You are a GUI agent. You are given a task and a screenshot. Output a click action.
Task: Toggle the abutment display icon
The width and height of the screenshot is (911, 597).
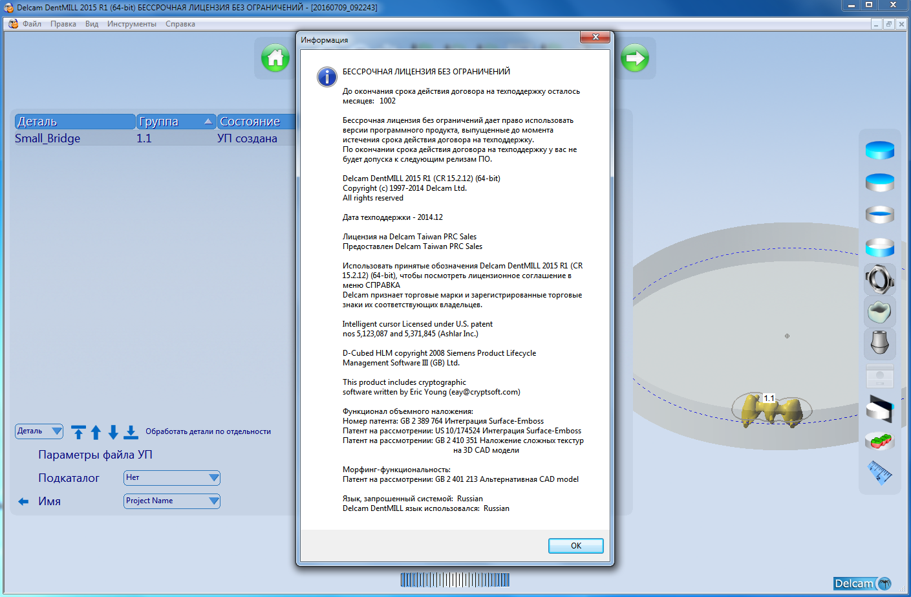(x=880, y=343)
